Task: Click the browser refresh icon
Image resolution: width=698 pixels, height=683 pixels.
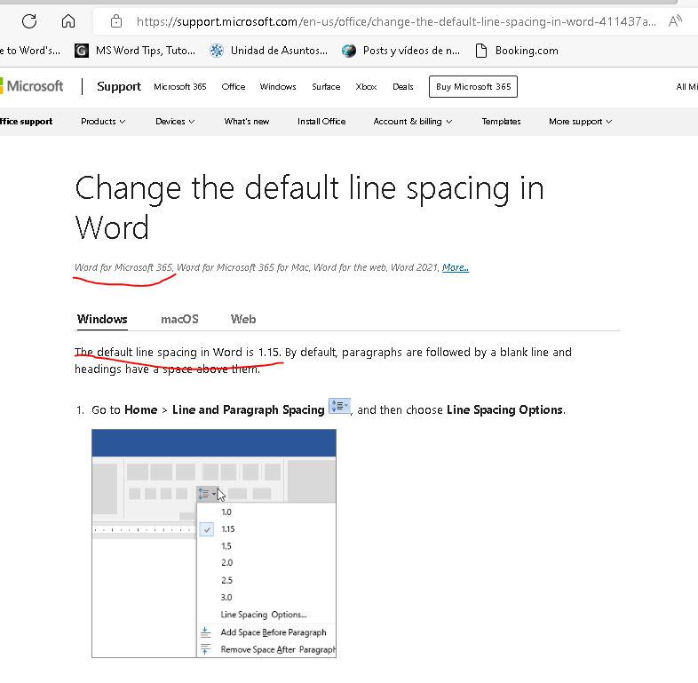Action: coord(29,21)
